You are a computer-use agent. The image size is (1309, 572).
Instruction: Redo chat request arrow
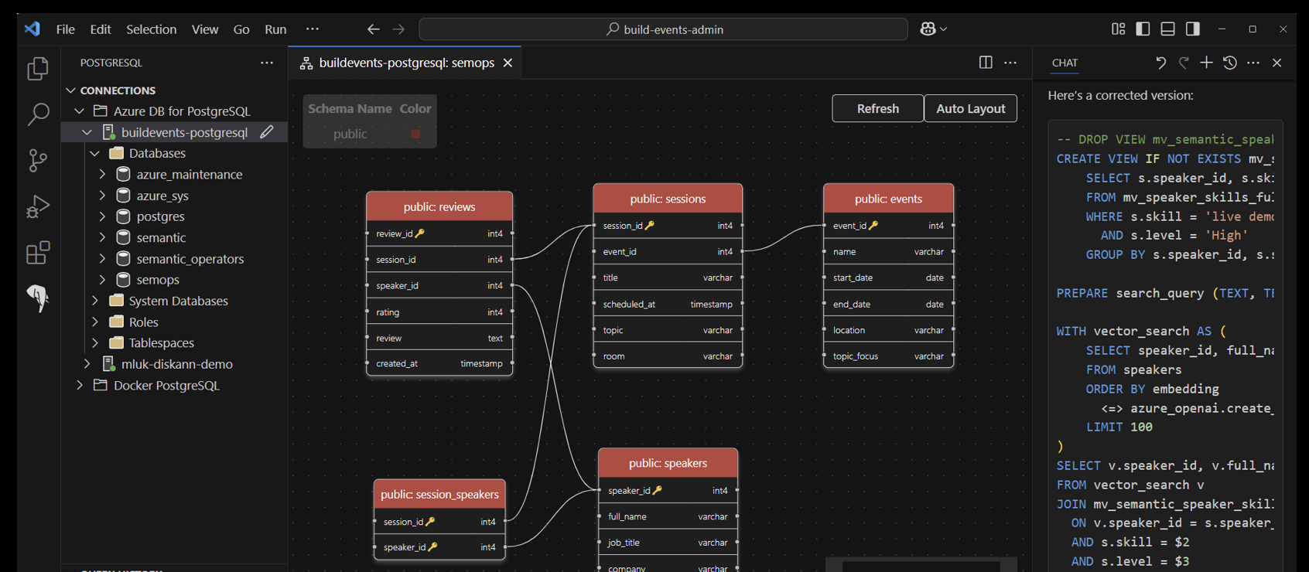(x=1184, y=63)
